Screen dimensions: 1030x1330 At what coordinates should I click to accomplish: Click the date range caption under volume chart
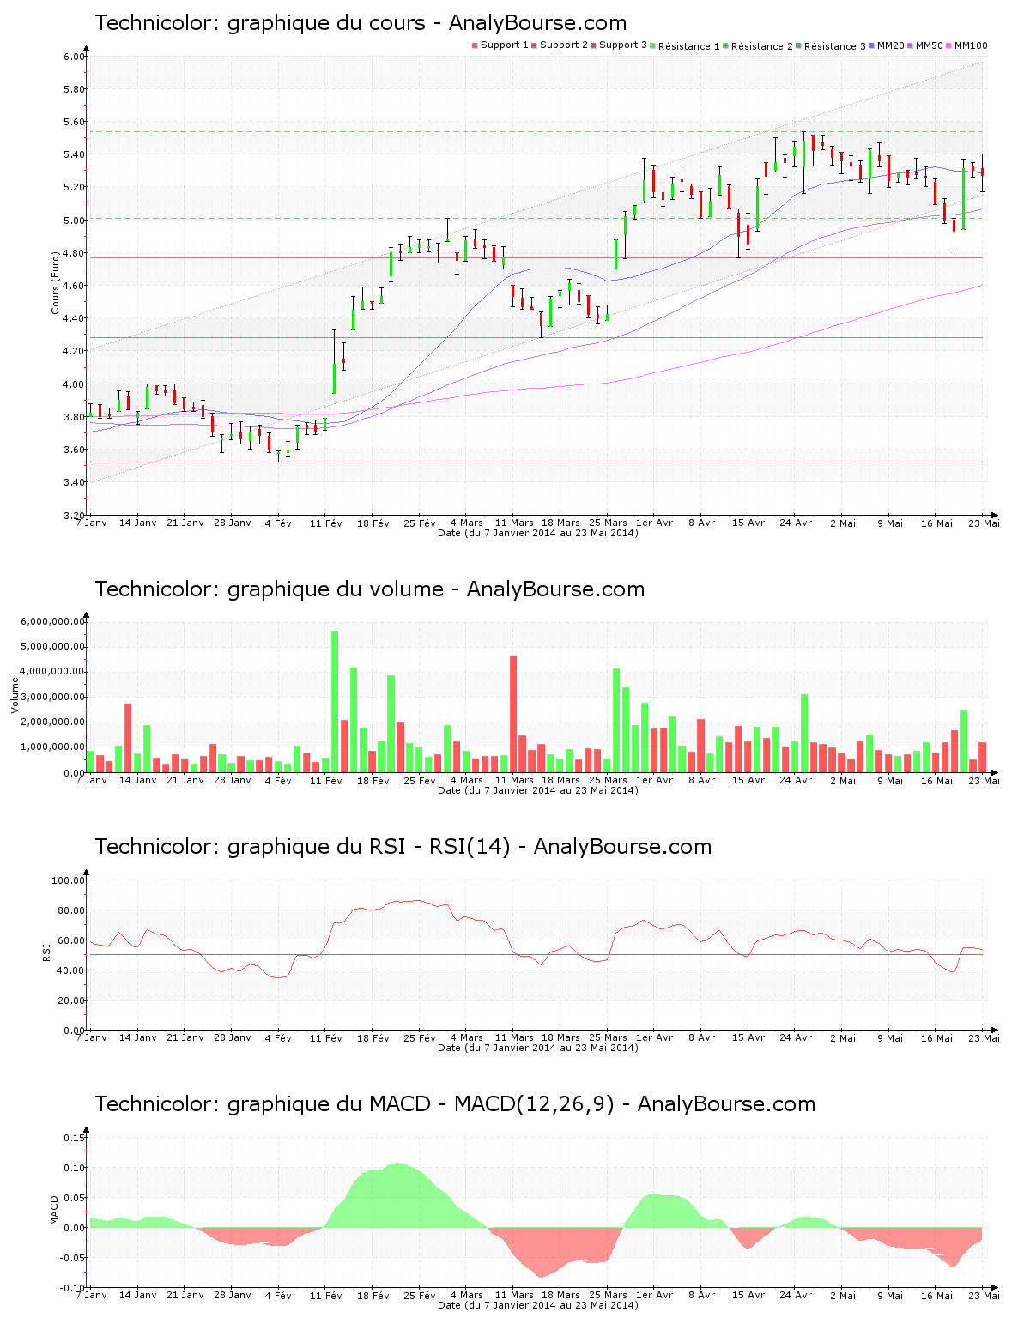coord(538,790)
